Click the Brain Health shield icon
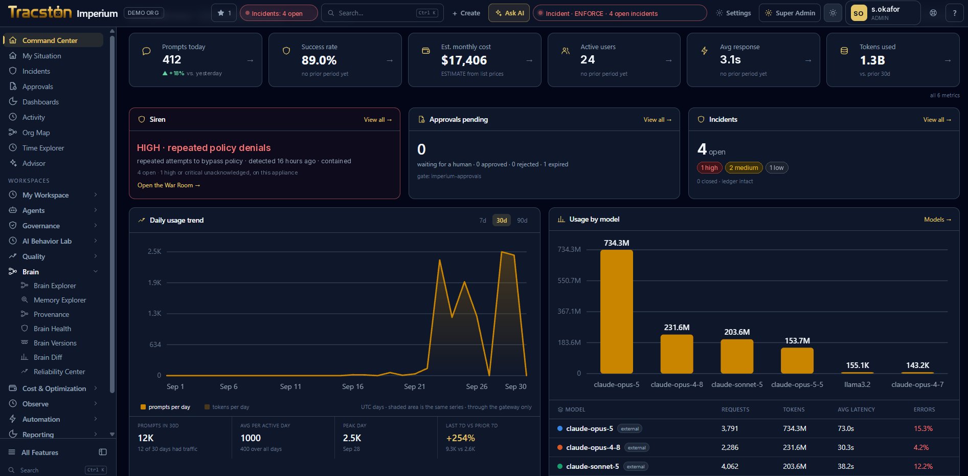Viewport: 968px width, 476px height. [x=24, y=329]
